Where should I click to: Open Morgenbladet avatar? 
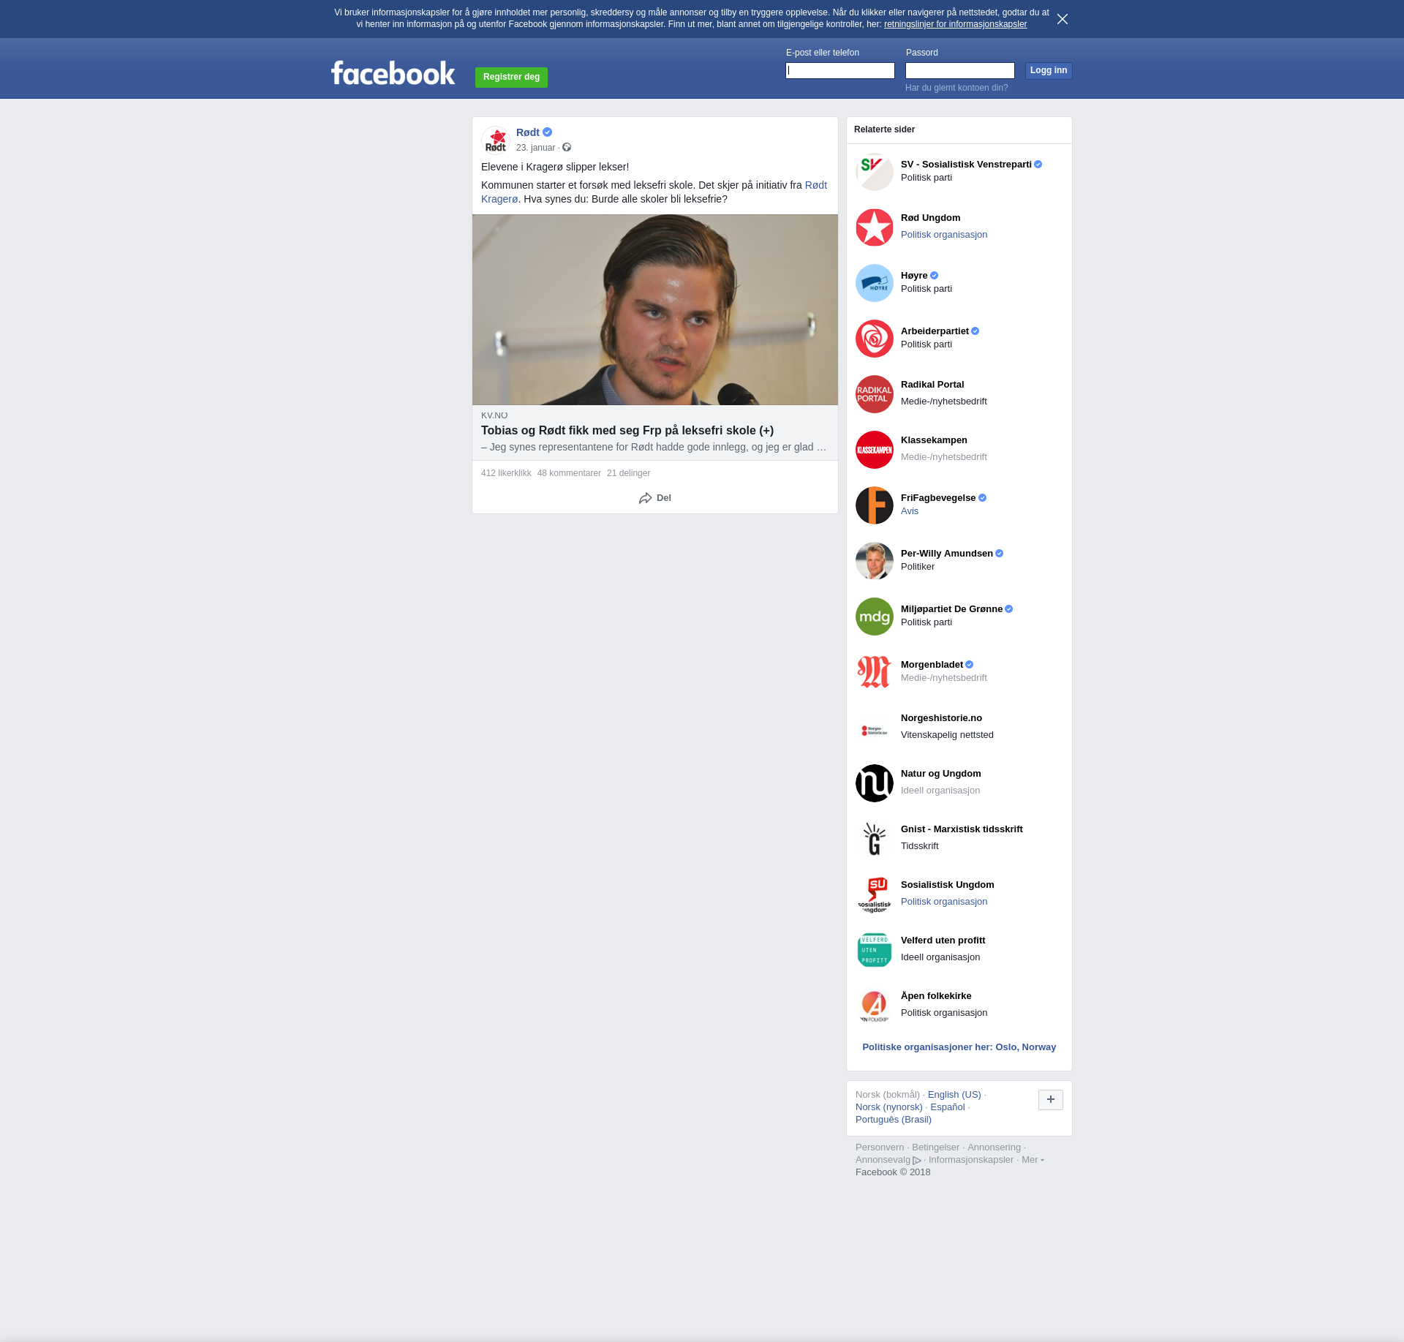(x=875, y=672)
